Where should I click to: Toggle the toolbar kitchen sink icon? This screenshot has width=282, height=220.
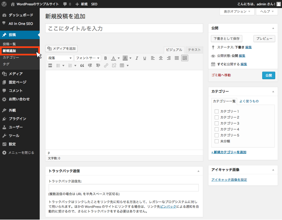point(185,58)
